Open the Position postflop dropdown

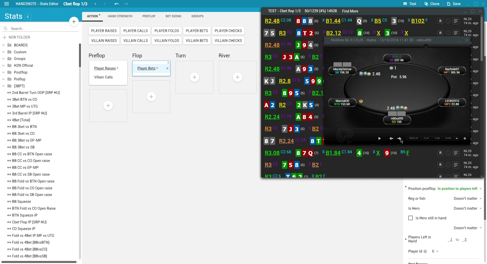pyautogui.click(x=459, y=189)
